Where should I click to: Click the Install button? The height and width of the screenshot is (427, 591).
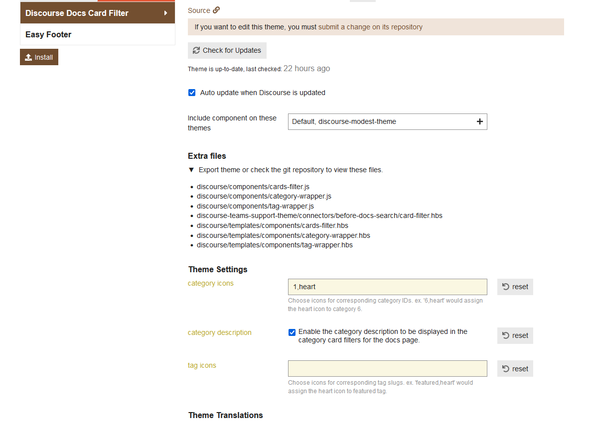[39, 57]
